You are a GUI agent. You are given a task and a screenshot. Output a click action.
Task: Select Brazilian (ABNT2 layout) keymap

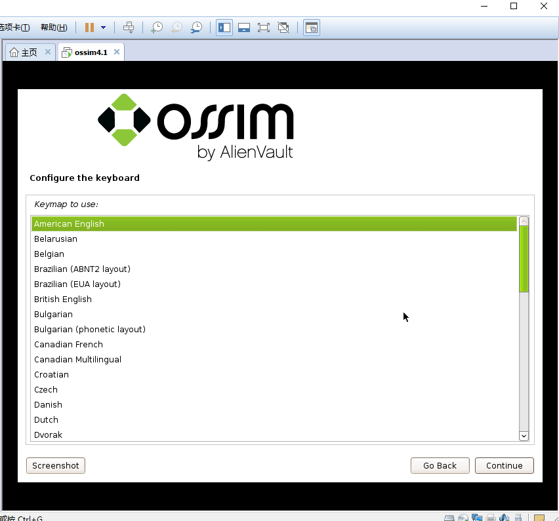(274, 269)
